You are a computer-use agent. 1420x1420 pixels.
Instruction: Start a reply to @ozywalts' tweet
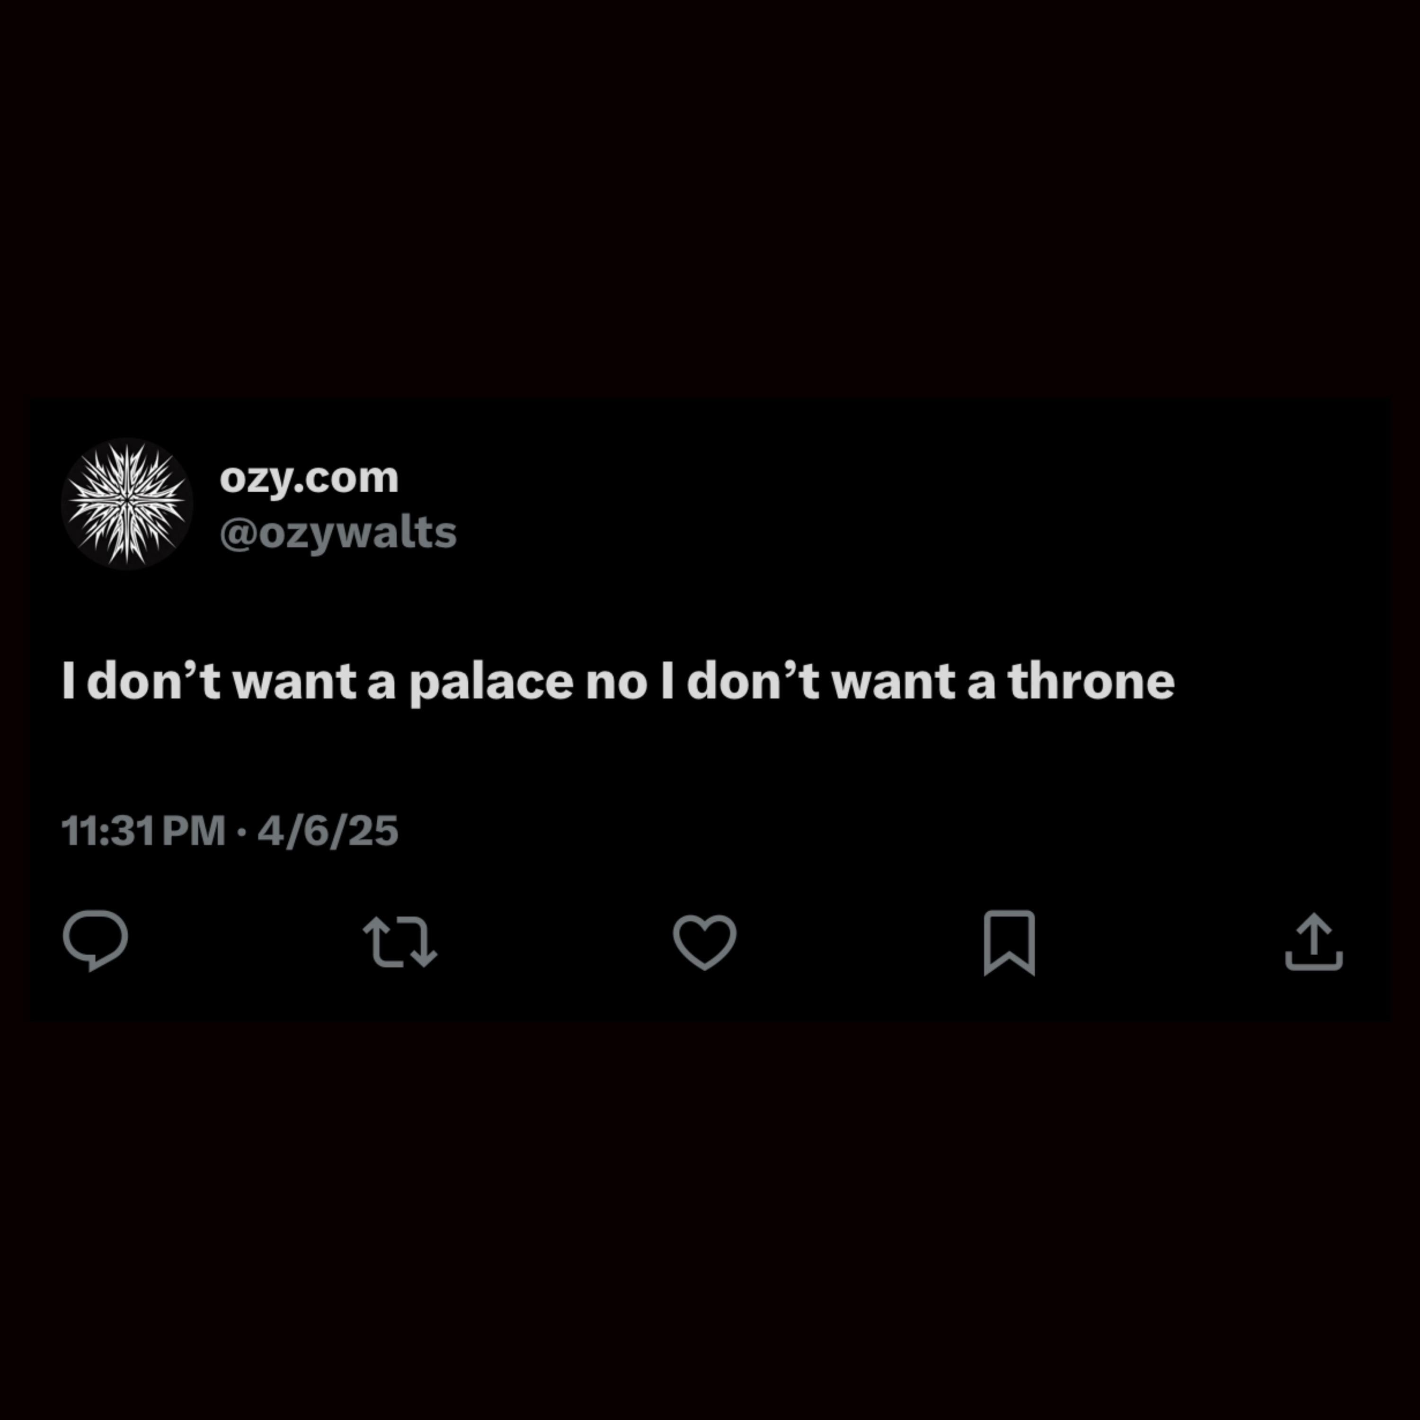click(96, 941)
